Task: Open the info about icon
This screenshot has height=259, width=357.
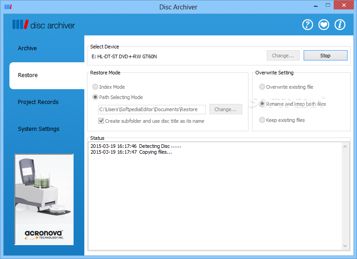Action: pos(340,25)
